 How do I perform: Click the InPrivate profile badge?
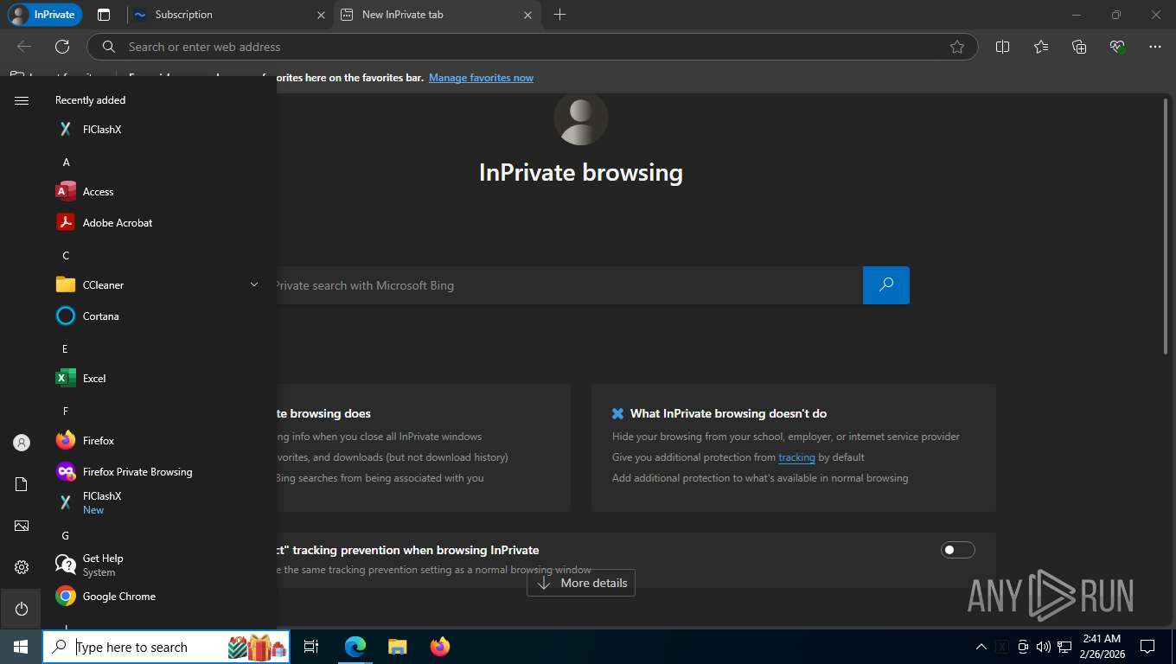[45, 15]
